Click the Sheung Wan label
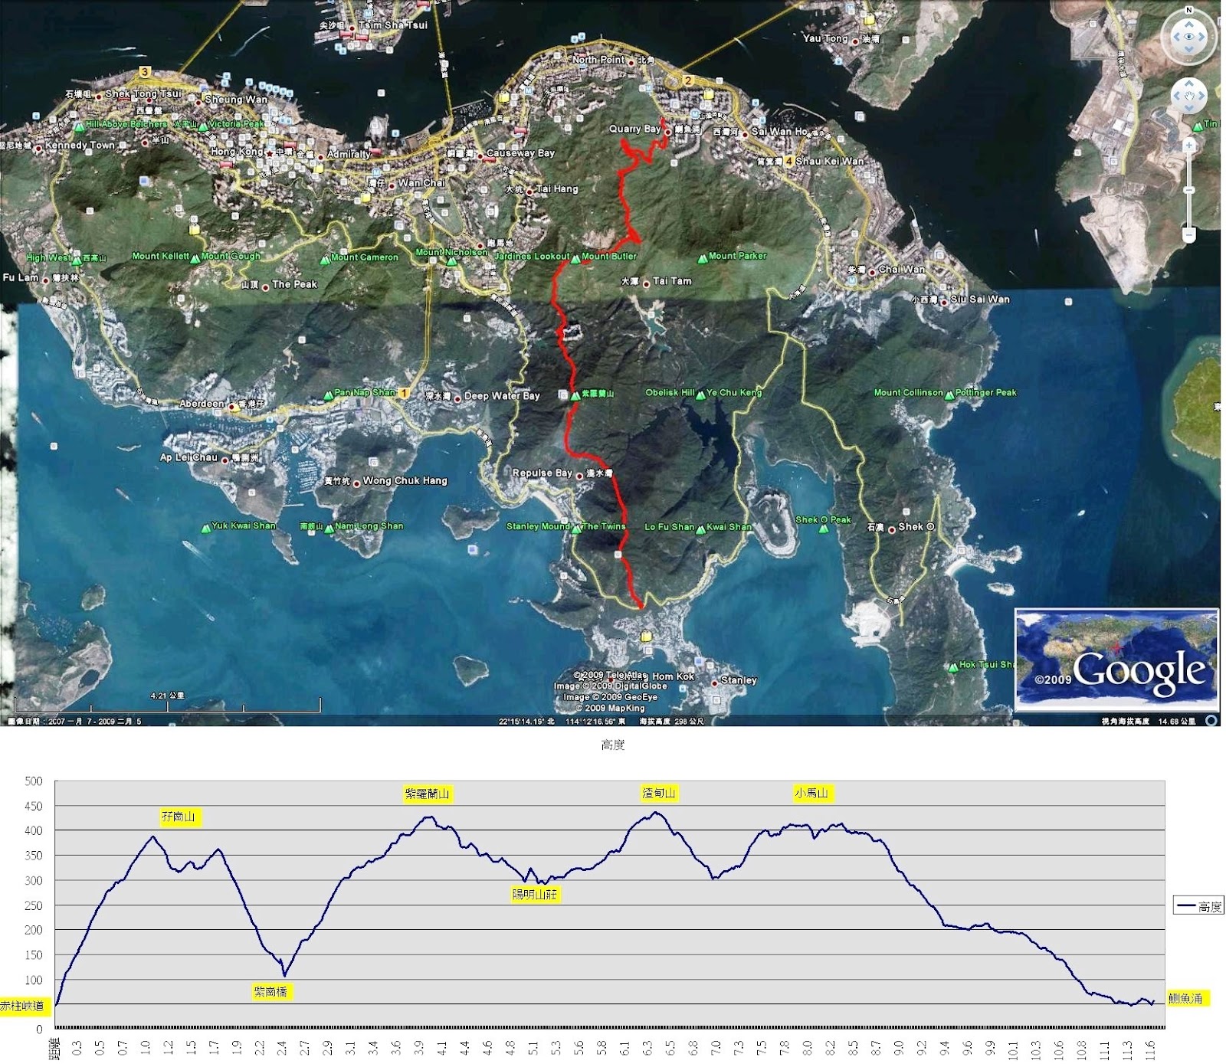The height and width of the screenshot is (1064, 1226). pyautogui.click(x=236, y=99)
